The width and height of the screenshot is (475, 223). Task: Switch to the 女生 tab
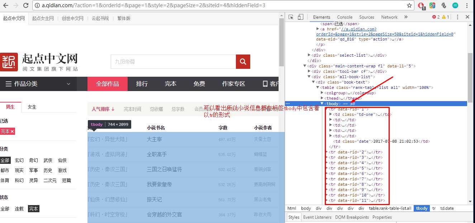tap(32, 107)
